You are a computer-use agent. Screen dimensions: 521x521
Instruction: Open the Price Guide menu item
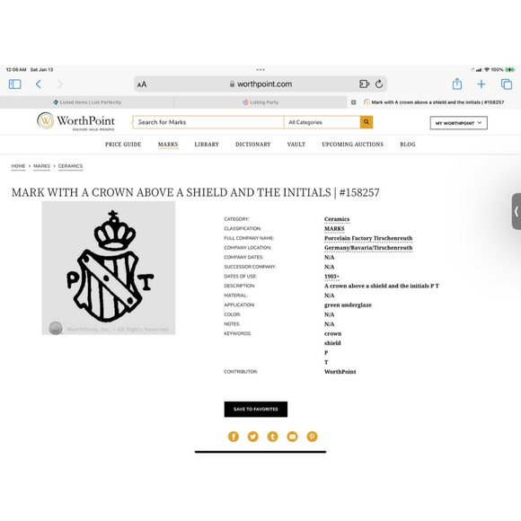click(123, 145)
